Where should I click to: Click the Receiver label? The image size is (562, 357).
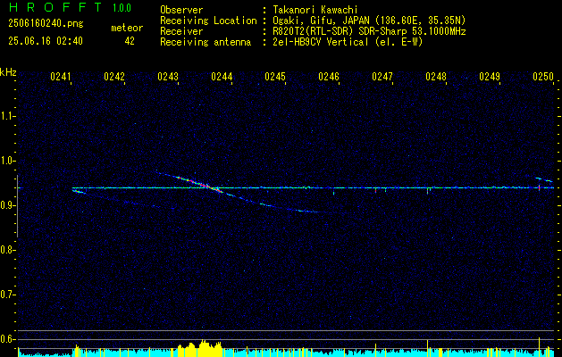pos(181,31)
